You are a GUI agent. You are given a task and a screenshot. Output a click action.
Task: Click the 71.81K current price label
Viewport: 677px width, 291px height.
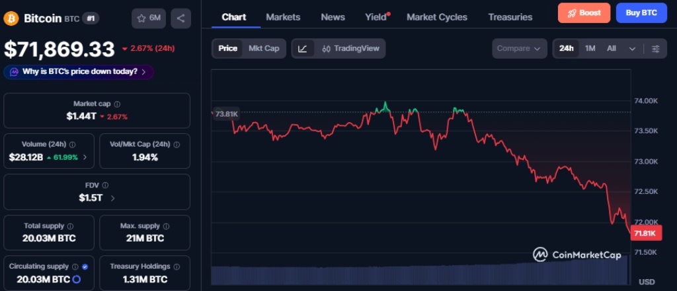[645, 234]
